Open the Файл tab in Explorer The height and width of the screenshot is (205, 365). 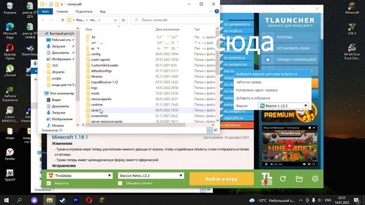[45, 11]
